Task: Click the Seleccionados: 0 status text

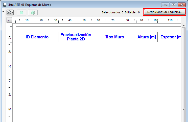Action: coord(112,12)
